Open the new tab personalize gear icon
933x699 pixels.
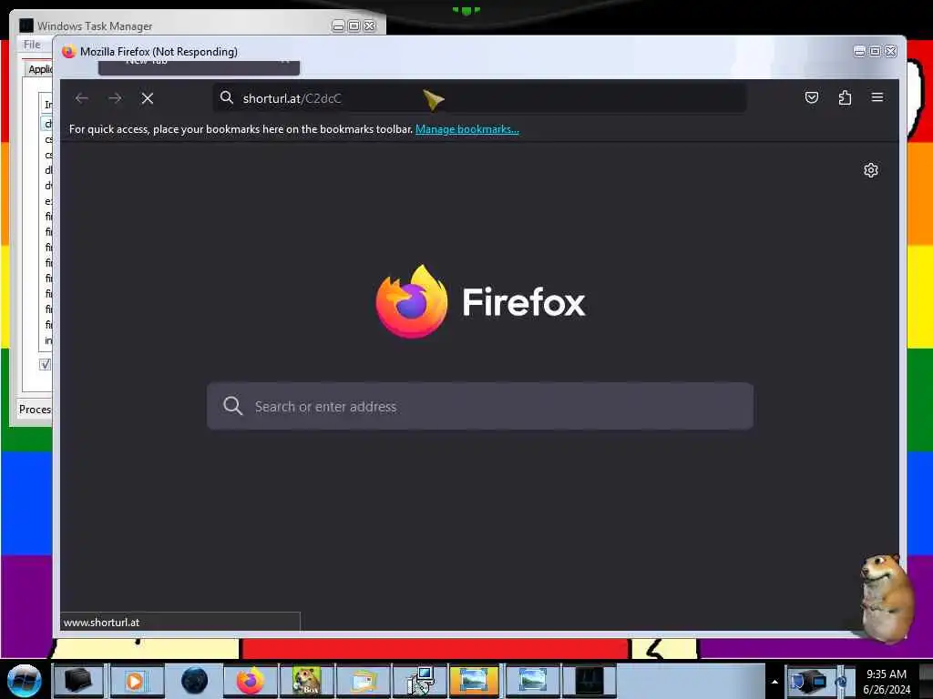(x=870, y=170)
